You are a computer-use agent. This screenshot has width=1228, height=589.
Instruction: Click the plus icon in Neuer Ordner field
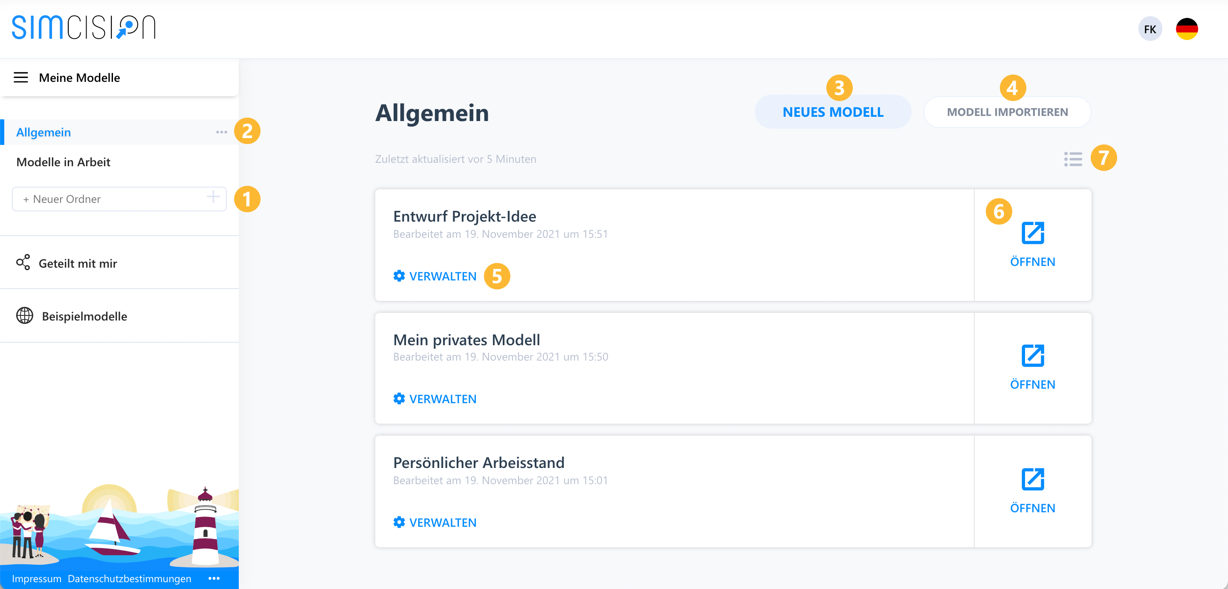tap(213, 196)
